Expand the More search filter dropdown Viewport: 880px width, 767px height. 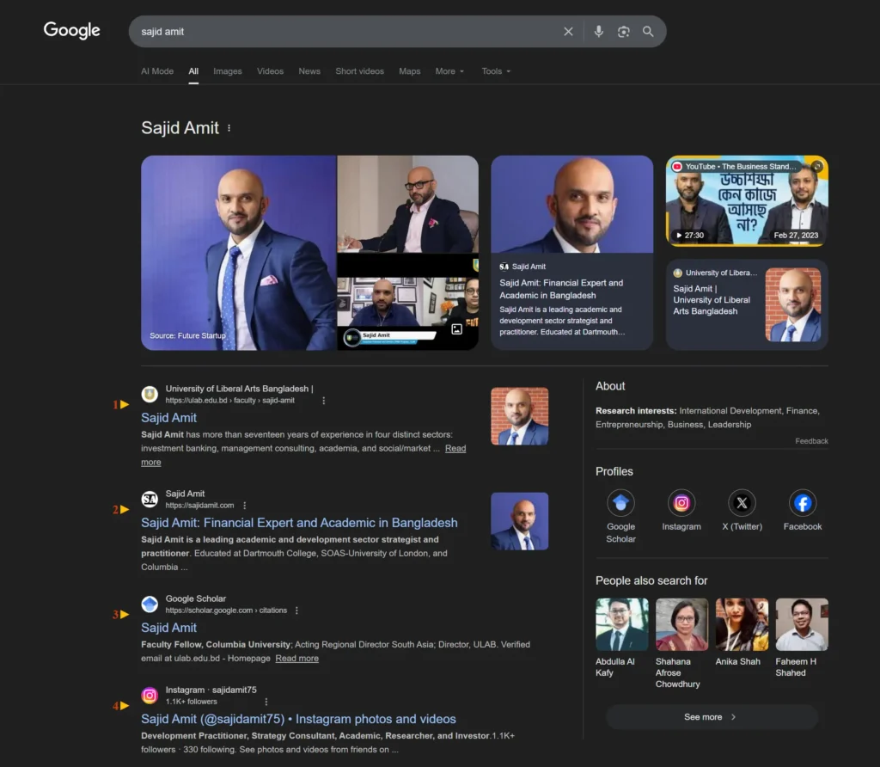coord(449,71)
